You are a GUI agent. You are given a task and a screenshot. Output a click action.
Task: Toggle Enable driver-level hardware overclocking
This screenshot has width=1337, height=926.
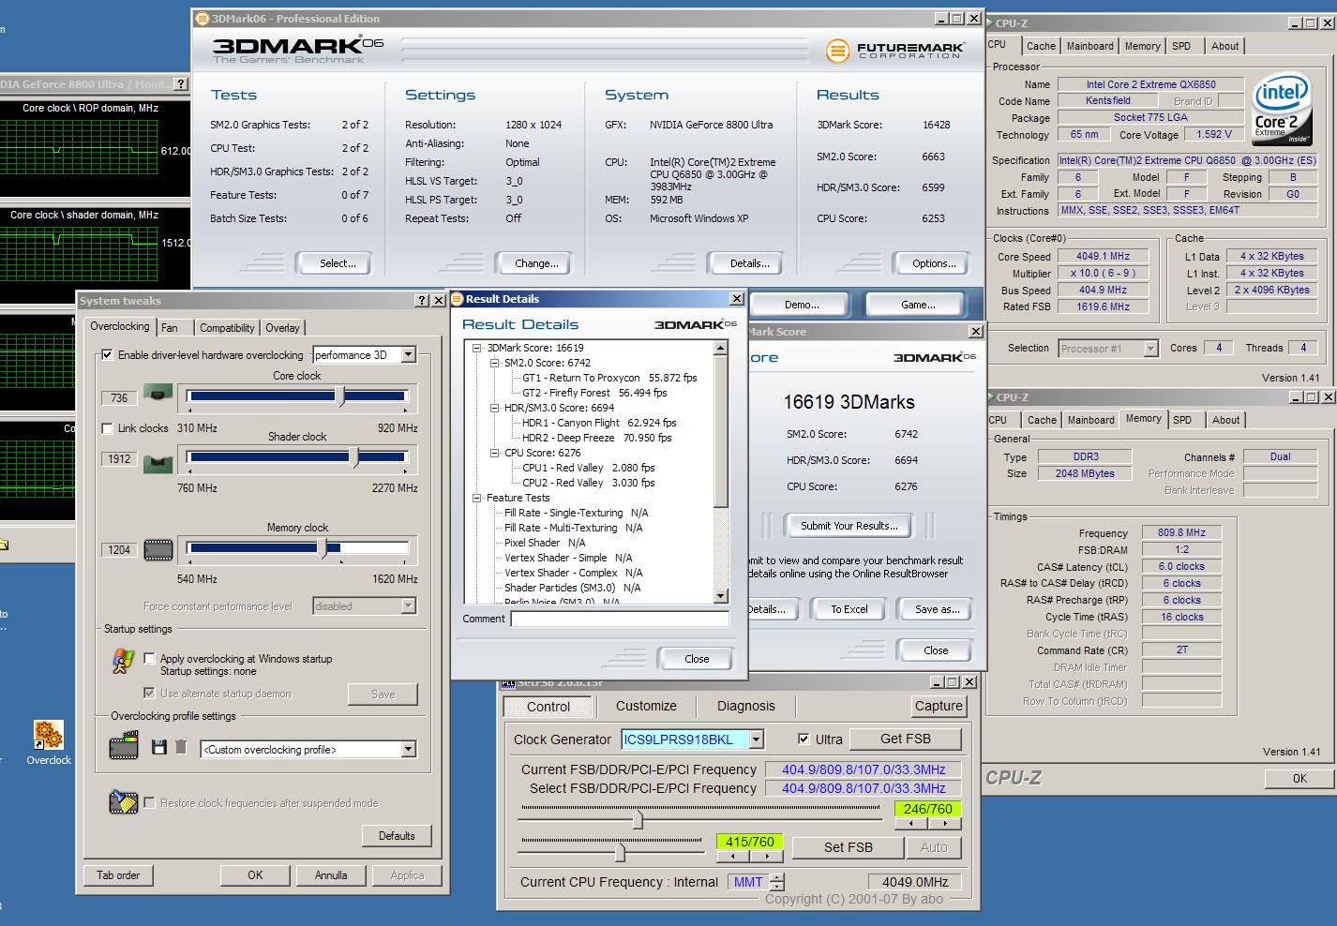pos(107,354)
